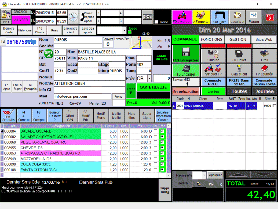Click the on-screen keyboard icon
This screenshot has height=209, width=278.
[148, 16]
